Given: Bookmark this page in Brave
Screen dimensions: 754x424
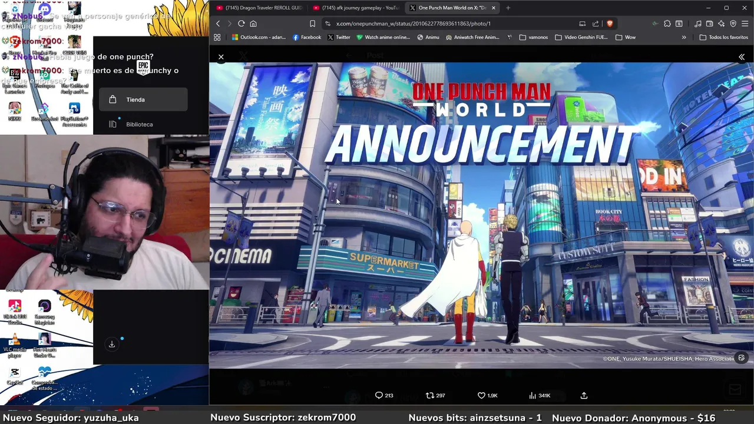Looking at the screenshot, I should [312, 24].
